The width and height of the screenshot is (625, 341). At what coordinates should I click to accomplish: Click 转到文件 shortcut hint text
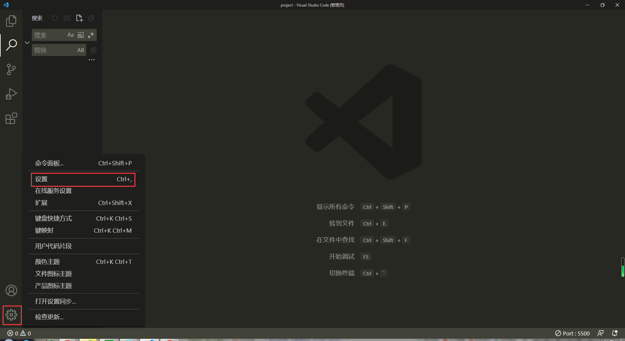pyautogui.click(x=341, y=224)
